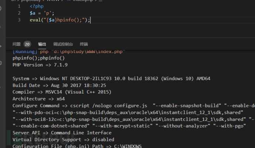Click the Virtual Directory Support => disabled line

pyautogui.click(x=63, y=140)
